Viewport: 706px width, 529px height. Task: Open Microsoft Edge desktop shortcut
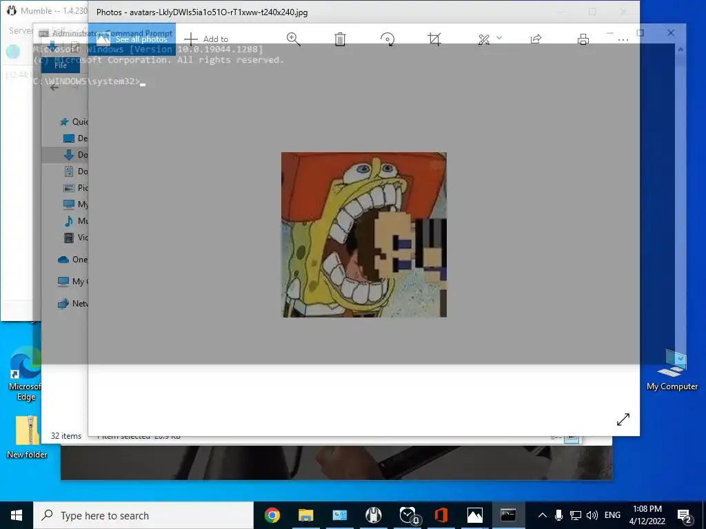pos(26,373)
